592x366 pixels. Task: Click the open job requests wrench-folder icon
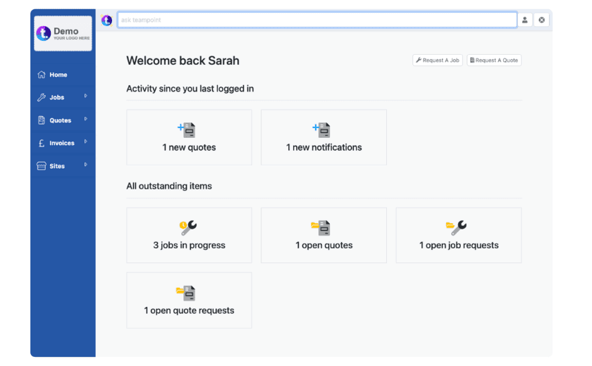[x=456, y=227]
